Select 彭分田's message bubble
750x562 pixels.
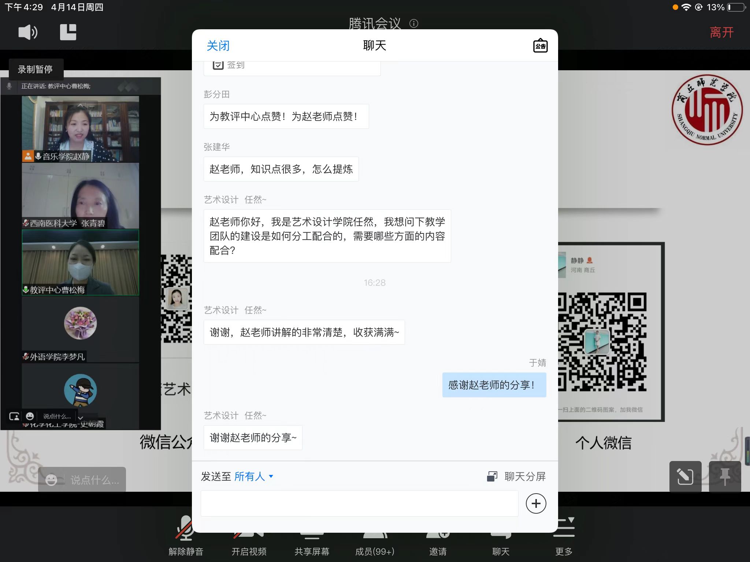286,116
